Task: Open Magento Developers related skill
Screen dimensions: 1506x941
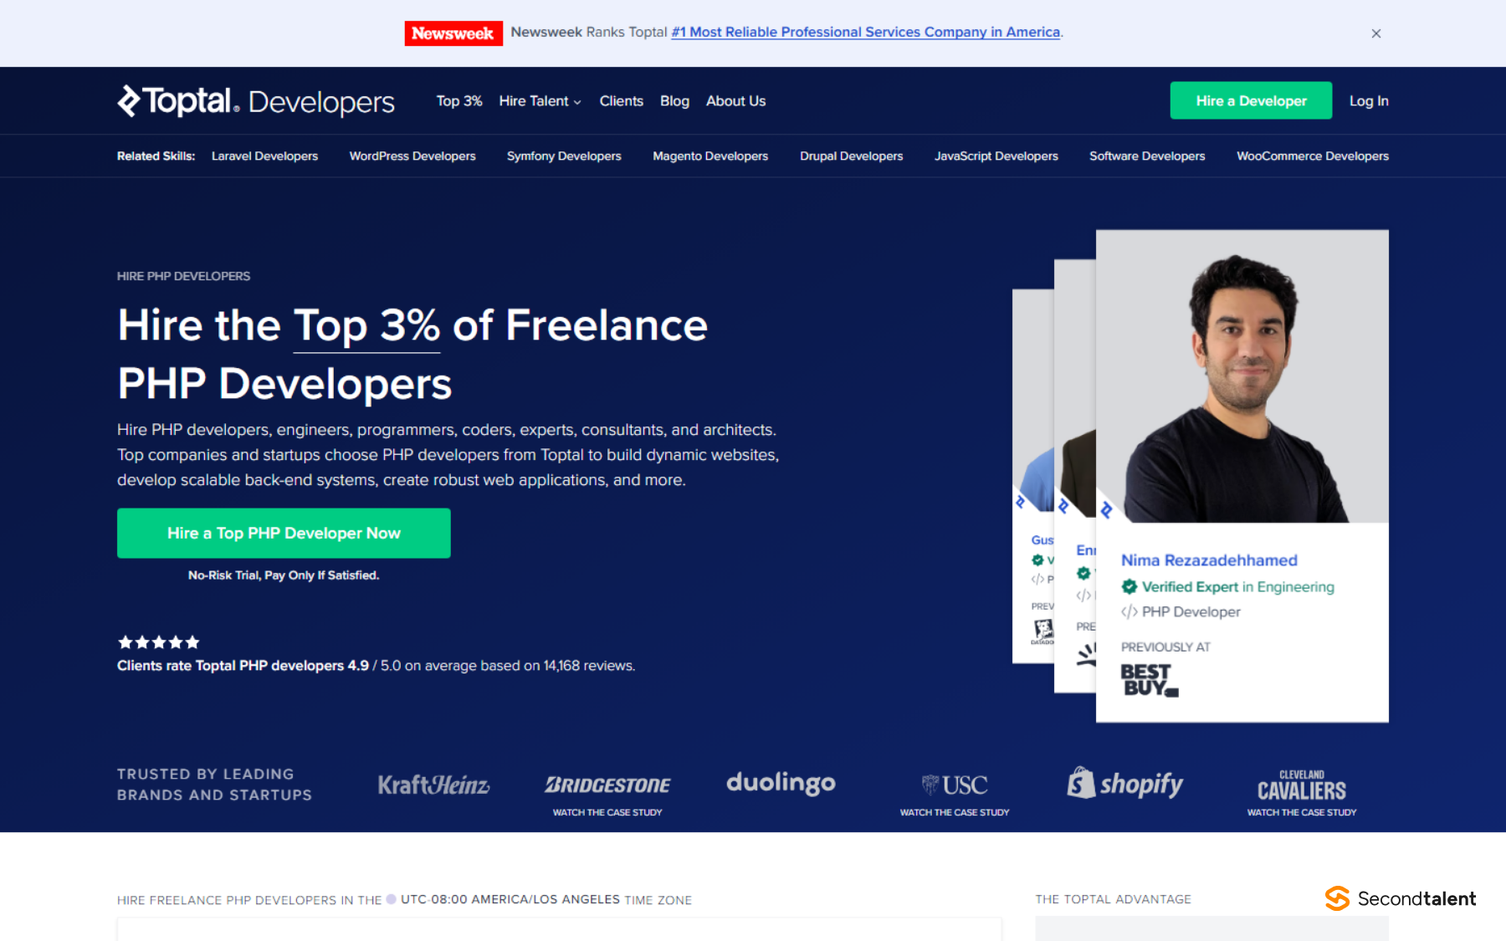Action: tap(710, 156)
